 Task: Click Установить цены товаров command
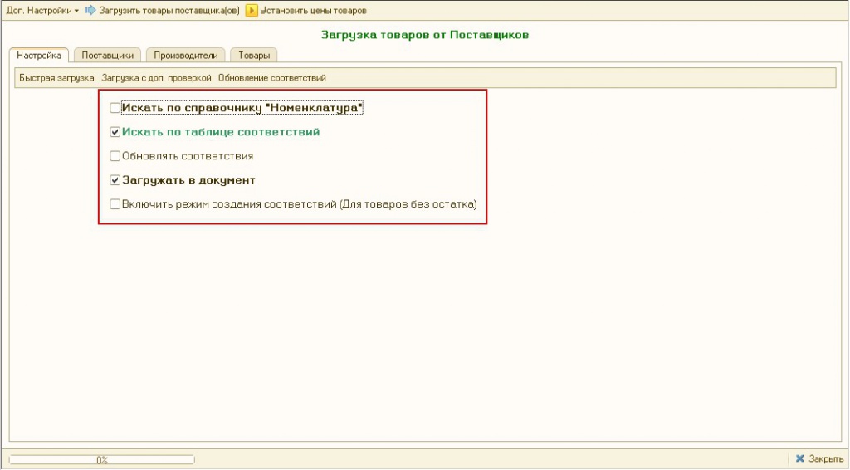pos(313,10)
